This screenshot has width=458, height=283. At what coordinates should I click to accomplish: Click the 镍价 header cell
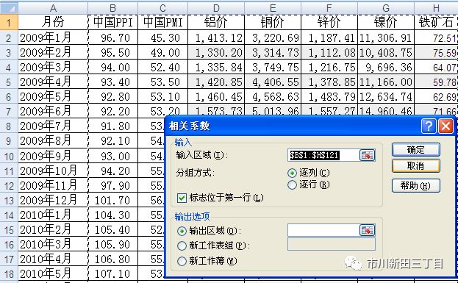tap(386, 22)
